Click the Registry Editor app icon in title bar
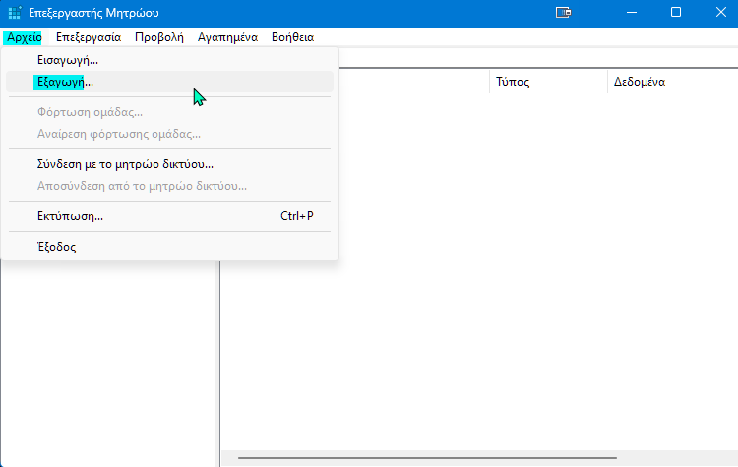The height and width of the screenshot is (467, 738). click(14, 13)
